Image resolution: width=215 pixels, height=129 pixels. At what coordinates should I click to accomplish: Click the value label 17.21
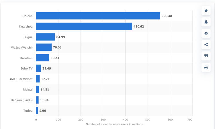pos(45,79)
